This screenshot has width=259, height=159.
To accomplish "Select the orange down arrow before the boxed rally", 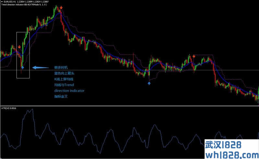I will click(x=19, y=47).
